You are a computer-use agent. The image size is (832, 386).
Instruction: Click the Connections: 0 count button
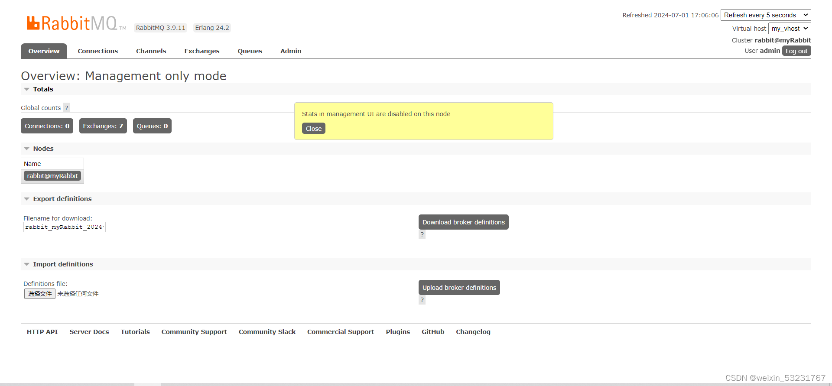[47, 126]
